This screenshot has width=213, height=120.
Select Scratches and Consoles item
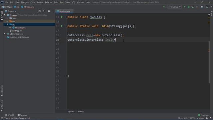[x=18, y=37]
